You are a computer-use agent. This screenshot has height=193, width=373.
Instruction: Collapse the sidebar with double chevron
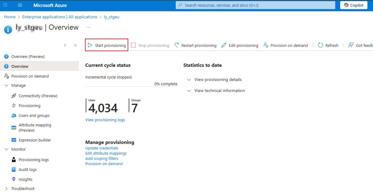click(x=75, y=45)
